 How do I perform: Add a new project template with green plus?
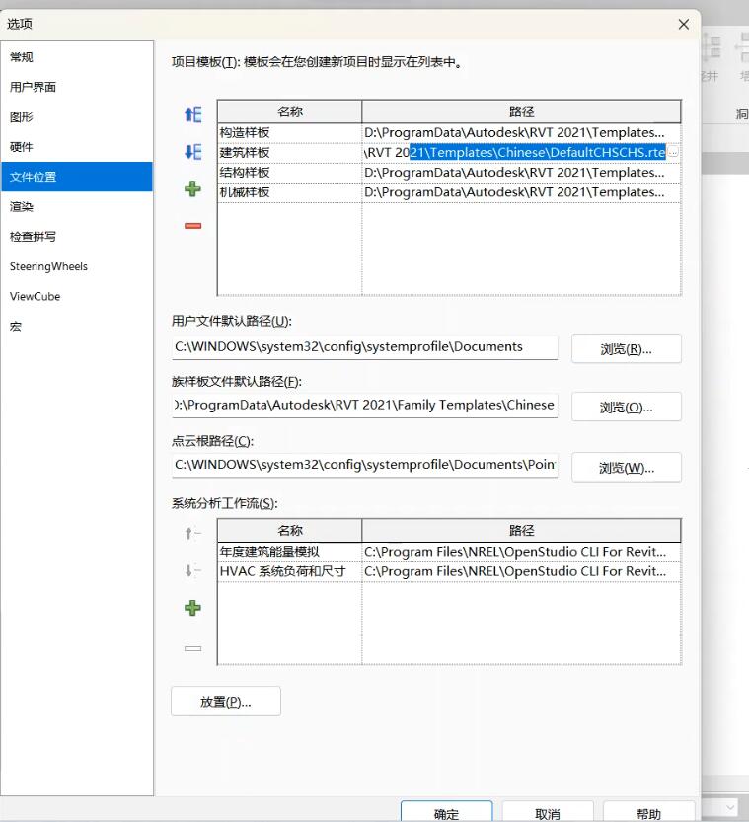coord(192,188)
